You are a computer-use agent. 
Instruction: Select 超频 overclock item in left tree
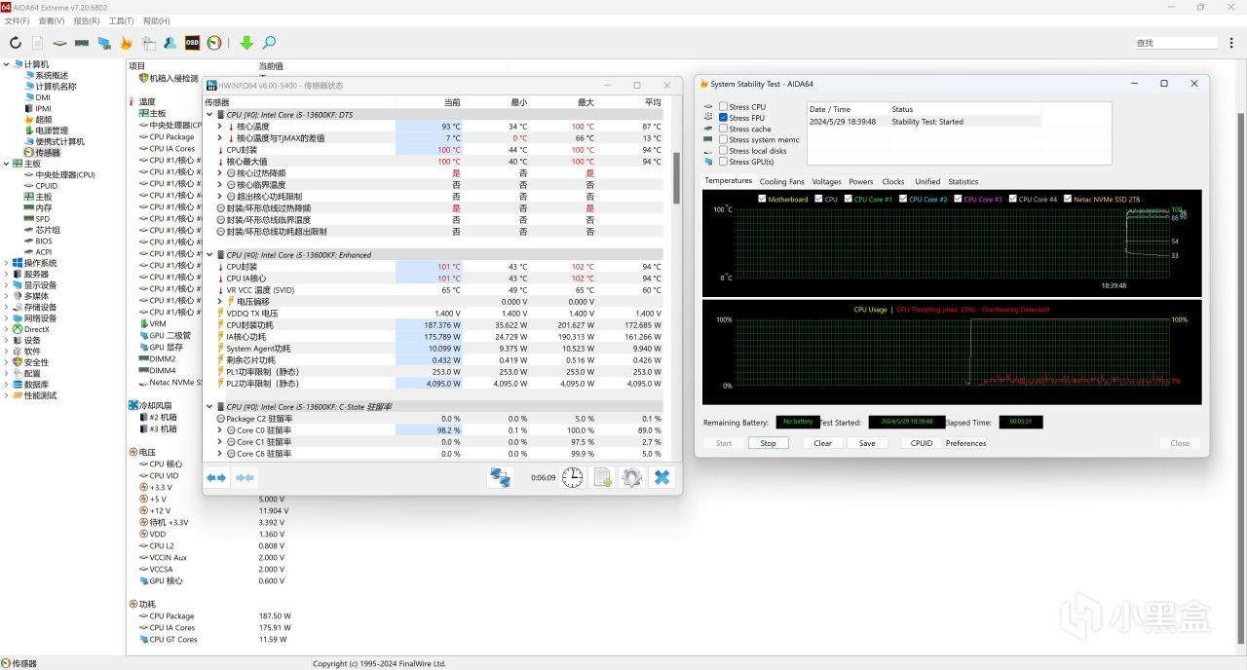[44, 120]
